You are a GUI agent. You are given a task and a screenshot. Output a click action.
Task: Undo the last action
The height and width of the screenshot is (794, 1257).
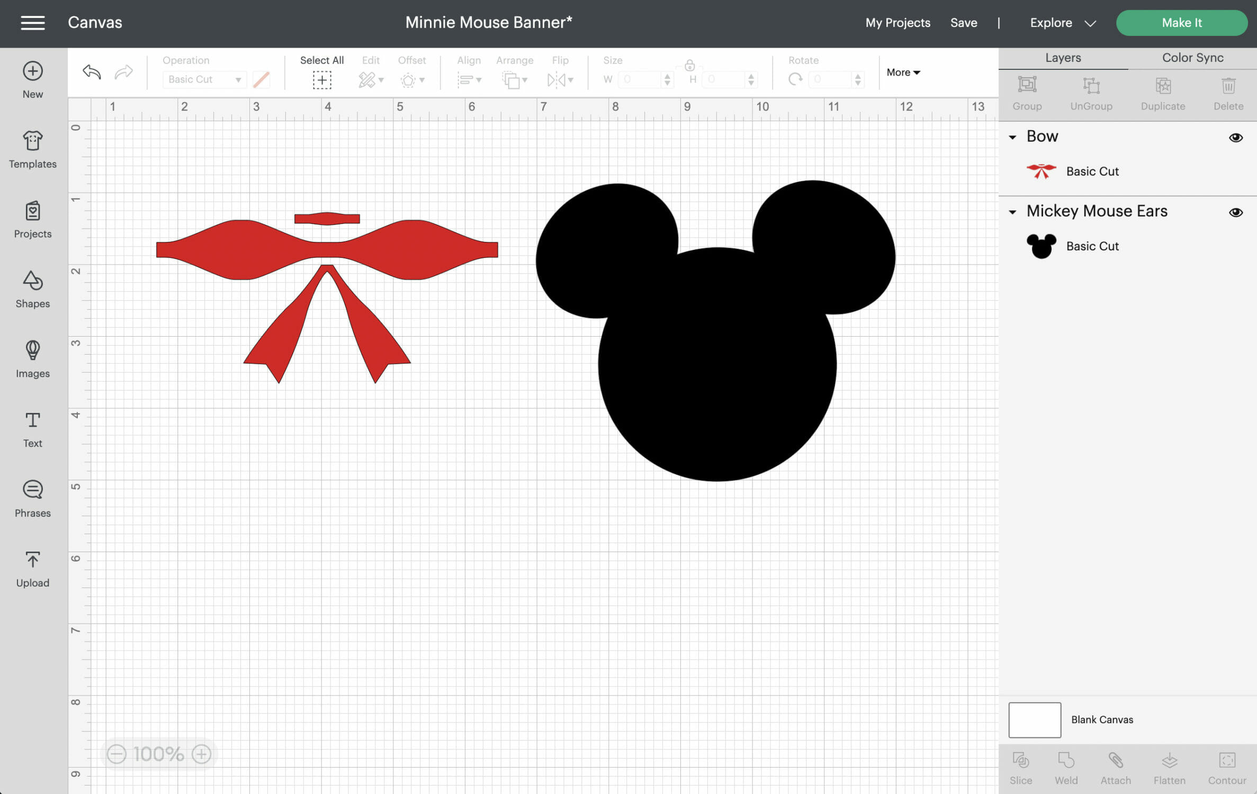92,71
